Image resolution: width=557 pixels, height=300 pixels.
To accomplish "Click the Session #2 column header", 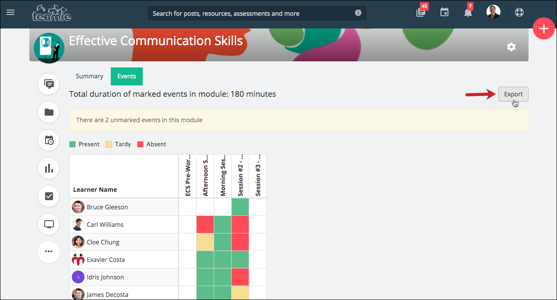I will 240,176.
